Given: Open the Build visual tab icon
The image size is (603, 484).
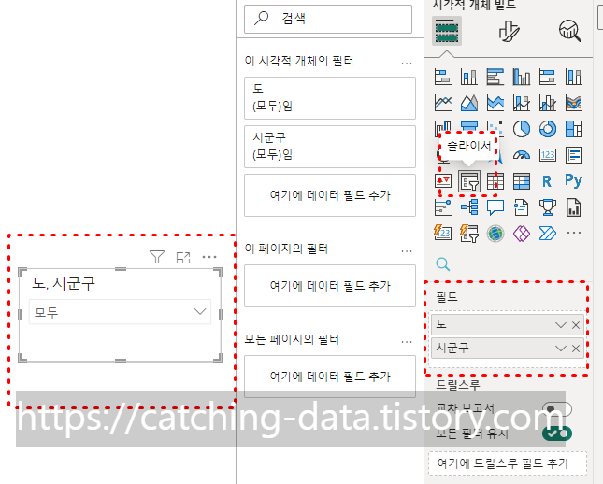Looking at the screenshot, I should 447,31.
